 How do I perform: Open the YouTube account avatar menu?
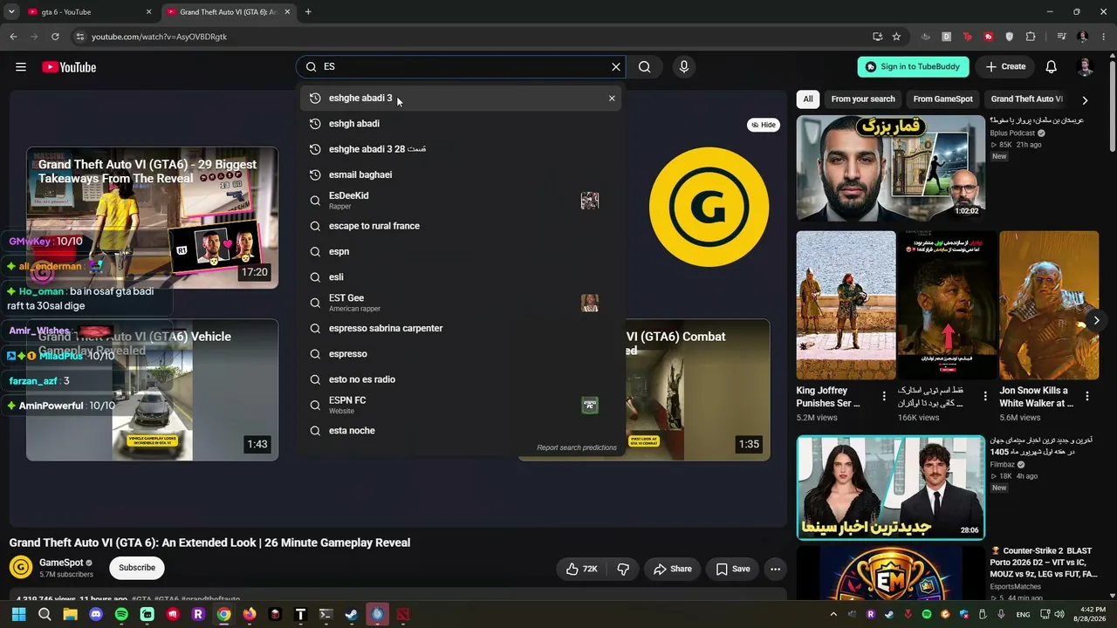pos(1086,66)
